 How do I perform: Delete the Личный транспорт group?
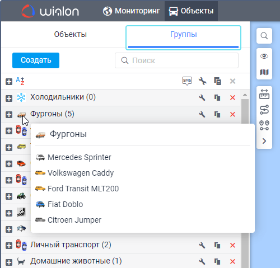pos(232,245)
